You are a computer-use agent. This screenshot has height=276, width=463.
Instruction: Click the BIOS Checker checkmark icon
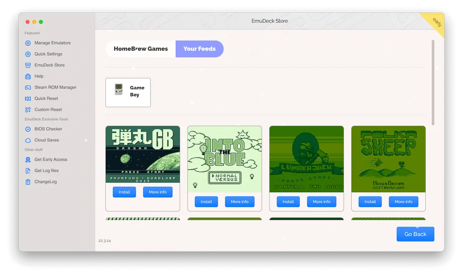[x=28, y=129]
